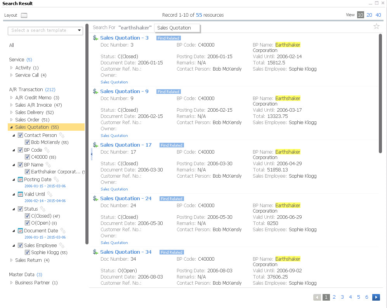Uncheck Bob McKensly under Contact Person
The image size is (387, 308).
tap(27, 142)
